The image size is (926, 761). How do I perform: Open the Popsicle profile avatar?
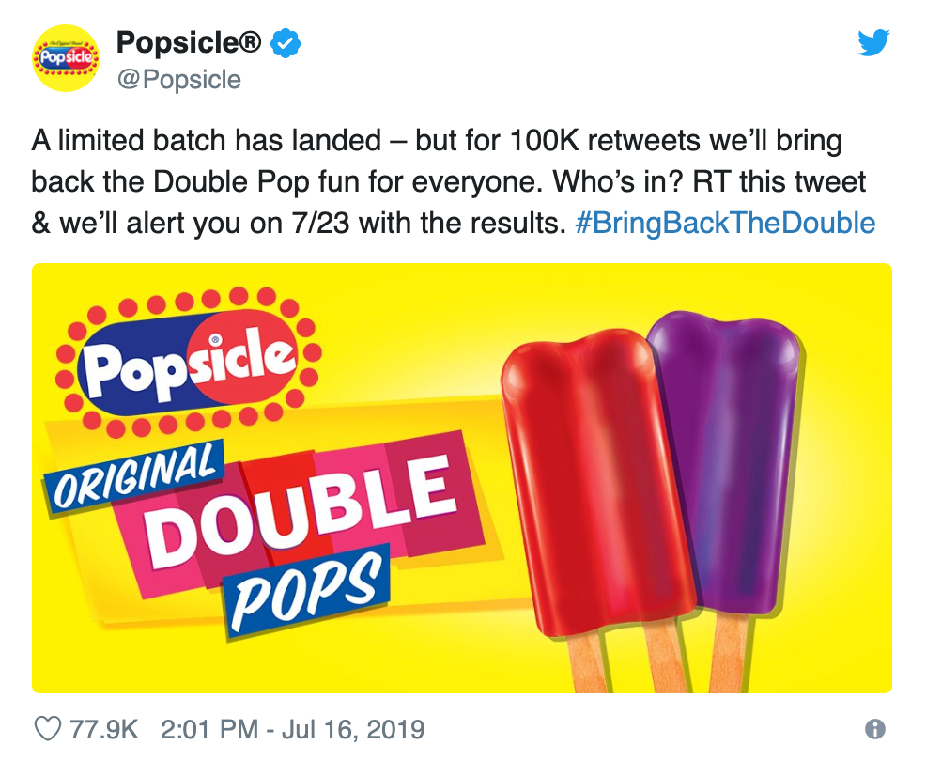point(66,58)
